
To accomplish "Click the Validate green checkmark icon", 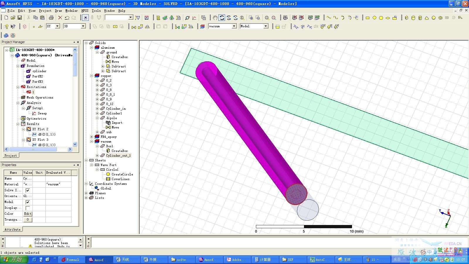I will [165, 18].
